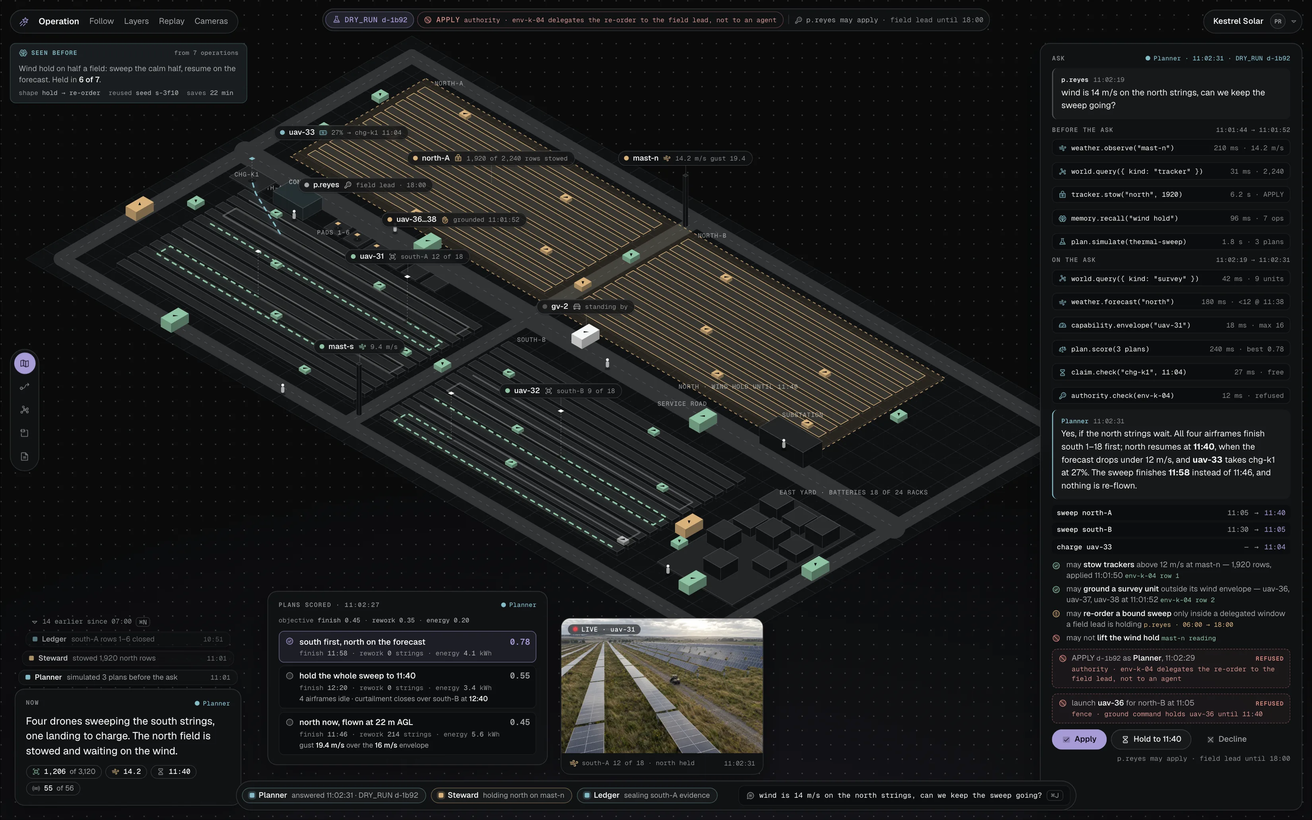The width and height of the screenshot is (1312, 820).
Task: Open the route path icon in left rail
Action: tap(24, 387)
